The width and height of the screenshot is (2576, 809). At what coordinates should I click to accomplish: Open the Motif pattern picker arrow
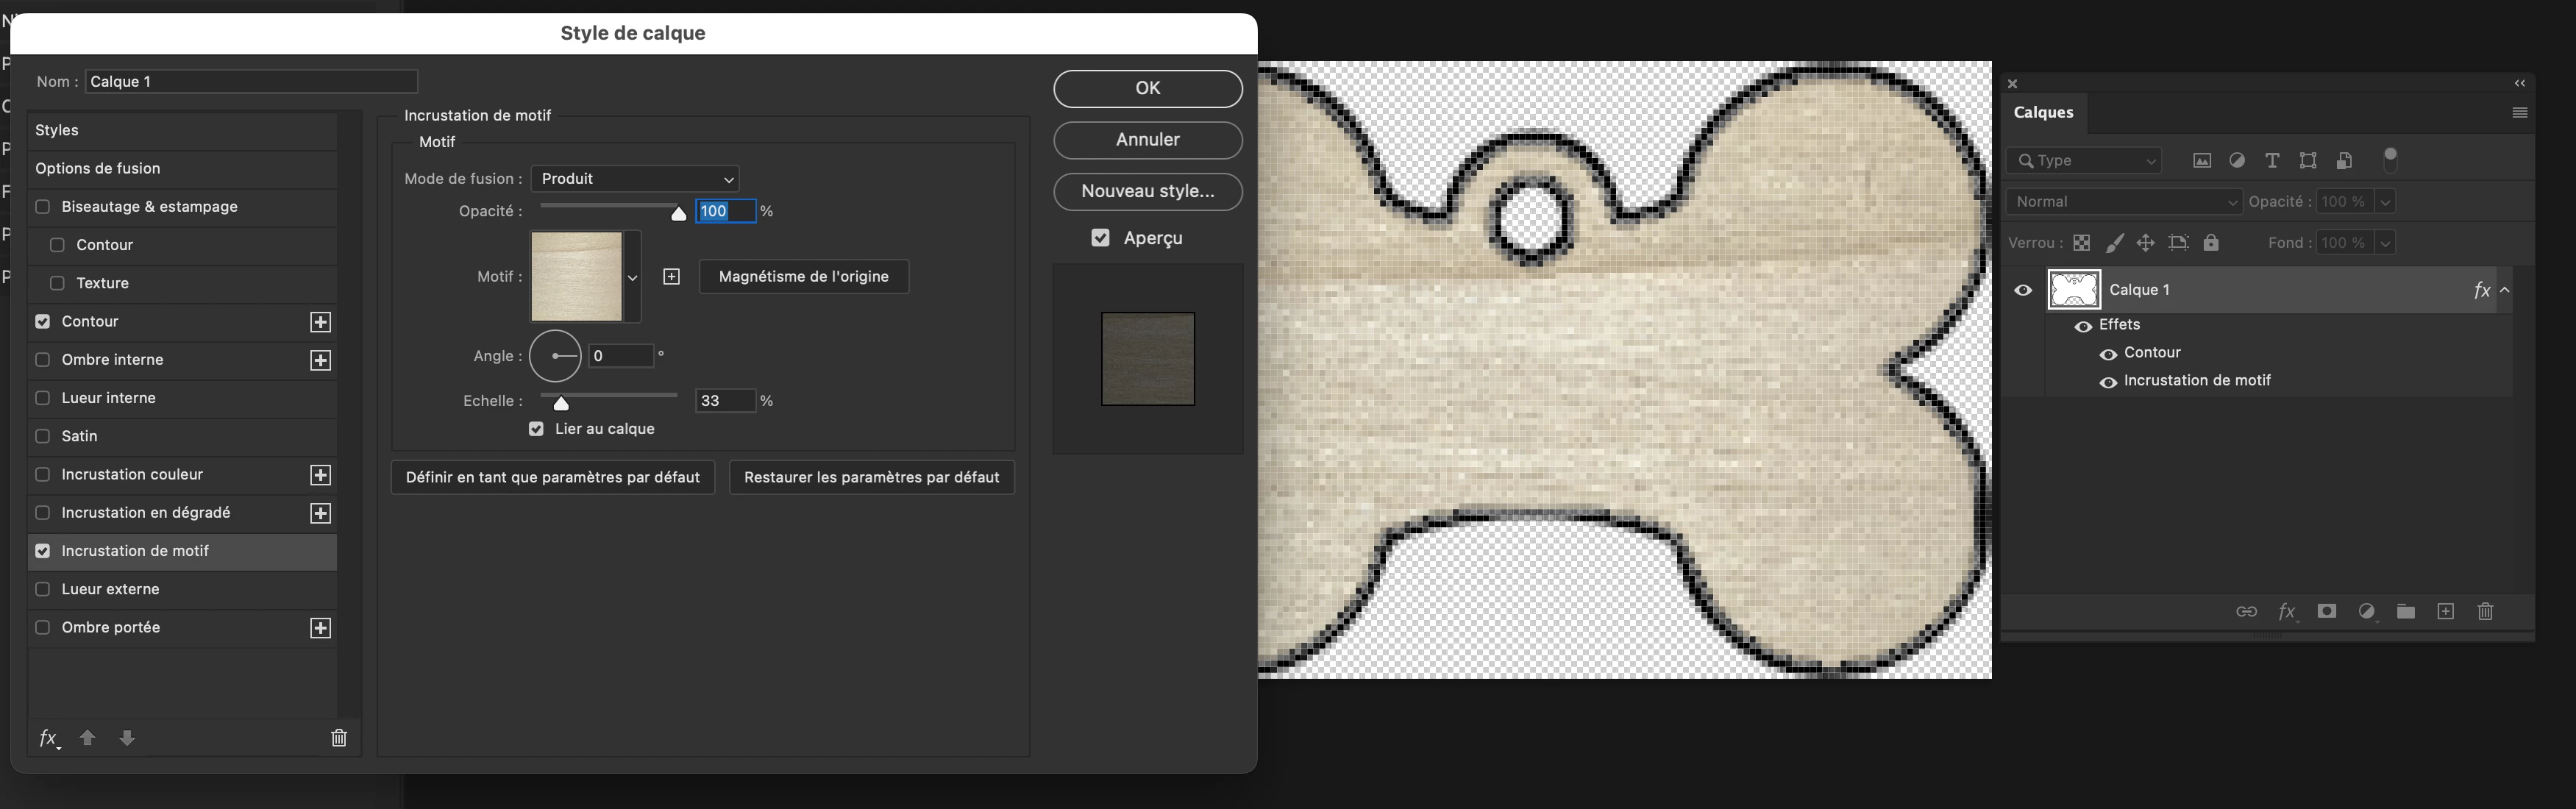pos(632,278)
